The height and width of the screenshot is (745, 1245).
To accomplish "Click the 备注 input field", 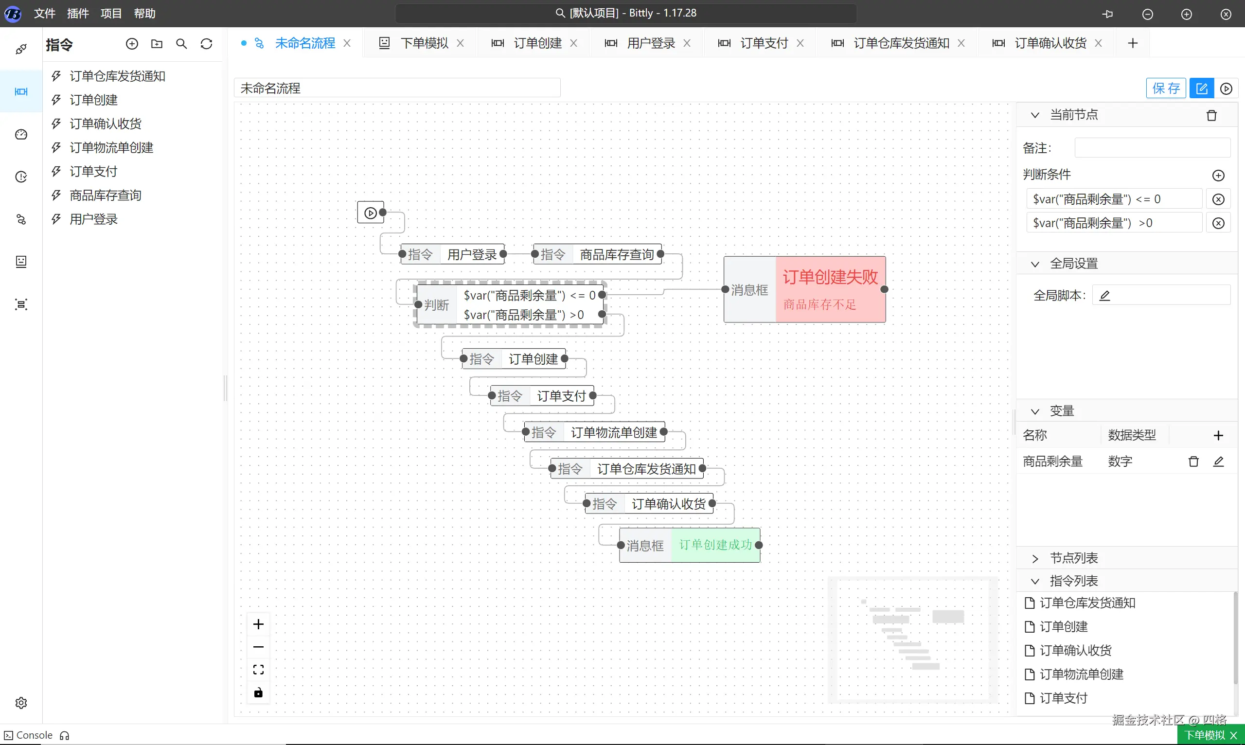I will pos(1152,148).
